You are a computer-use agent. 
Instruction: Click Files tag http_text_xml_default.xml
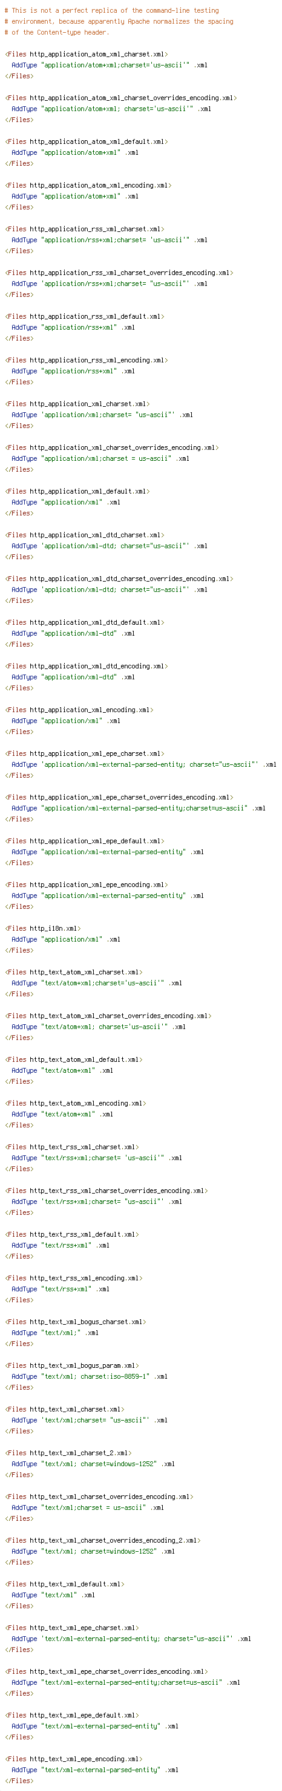(64, 1585)
